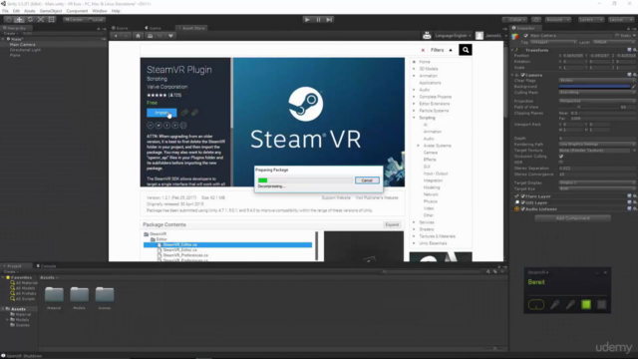Switch to the Console tab
The height and width of the screenshot is (359, 638).
(x=47, y=266)
